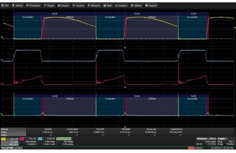Screen dimensions: 236x153
Task: Select the SumLoss value 14.6419 µJ
Action: [x=150, y=132]
